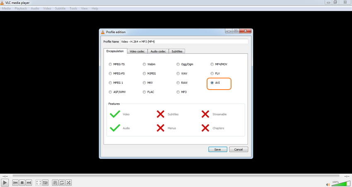
Task: Open the Audio menu
Action: (35, 9)
